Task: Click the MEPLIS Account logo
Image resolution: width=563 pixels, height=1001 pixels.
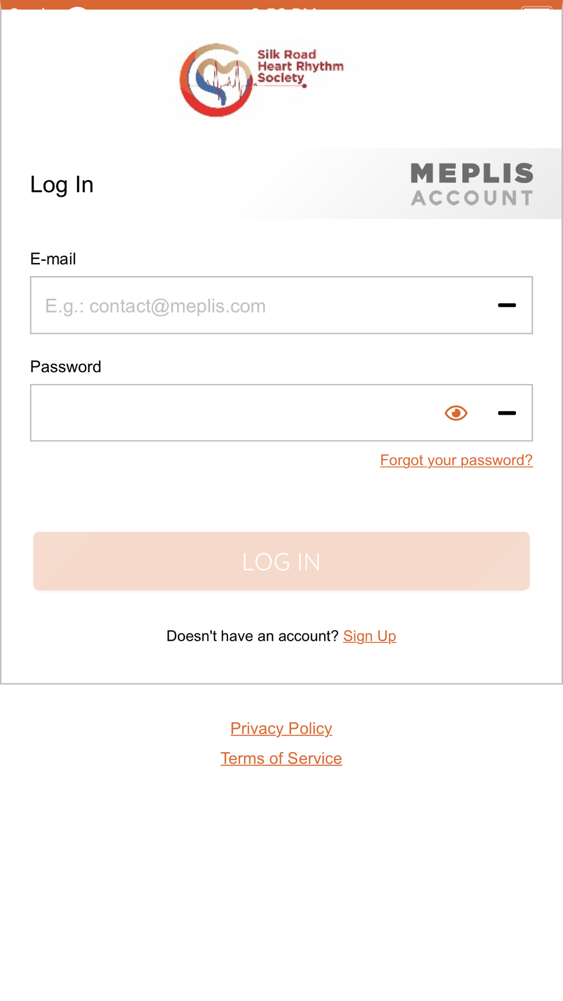Action: click(x=472, y=184)
